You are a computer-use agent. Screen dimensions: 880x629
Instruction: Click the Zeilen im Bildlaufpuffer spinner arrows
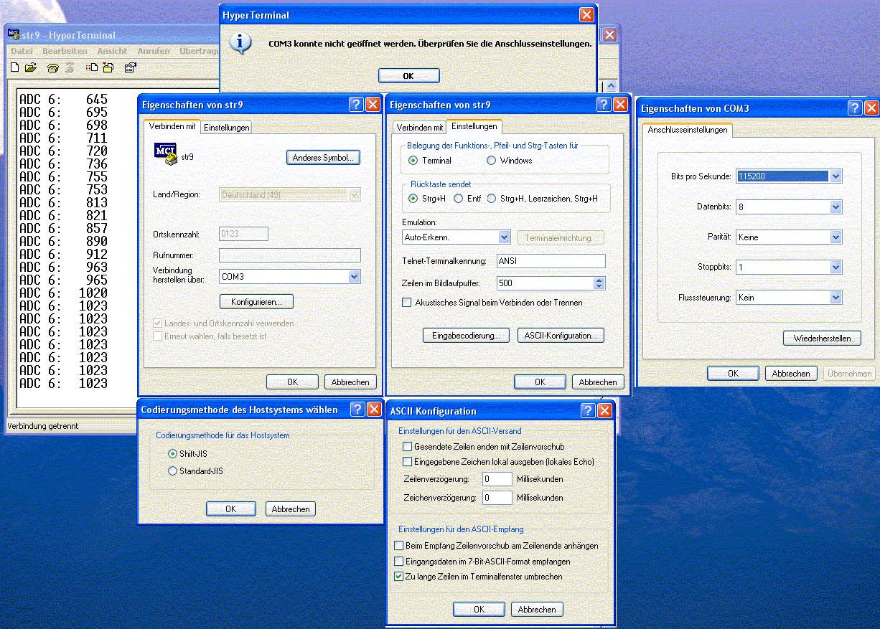600,283
